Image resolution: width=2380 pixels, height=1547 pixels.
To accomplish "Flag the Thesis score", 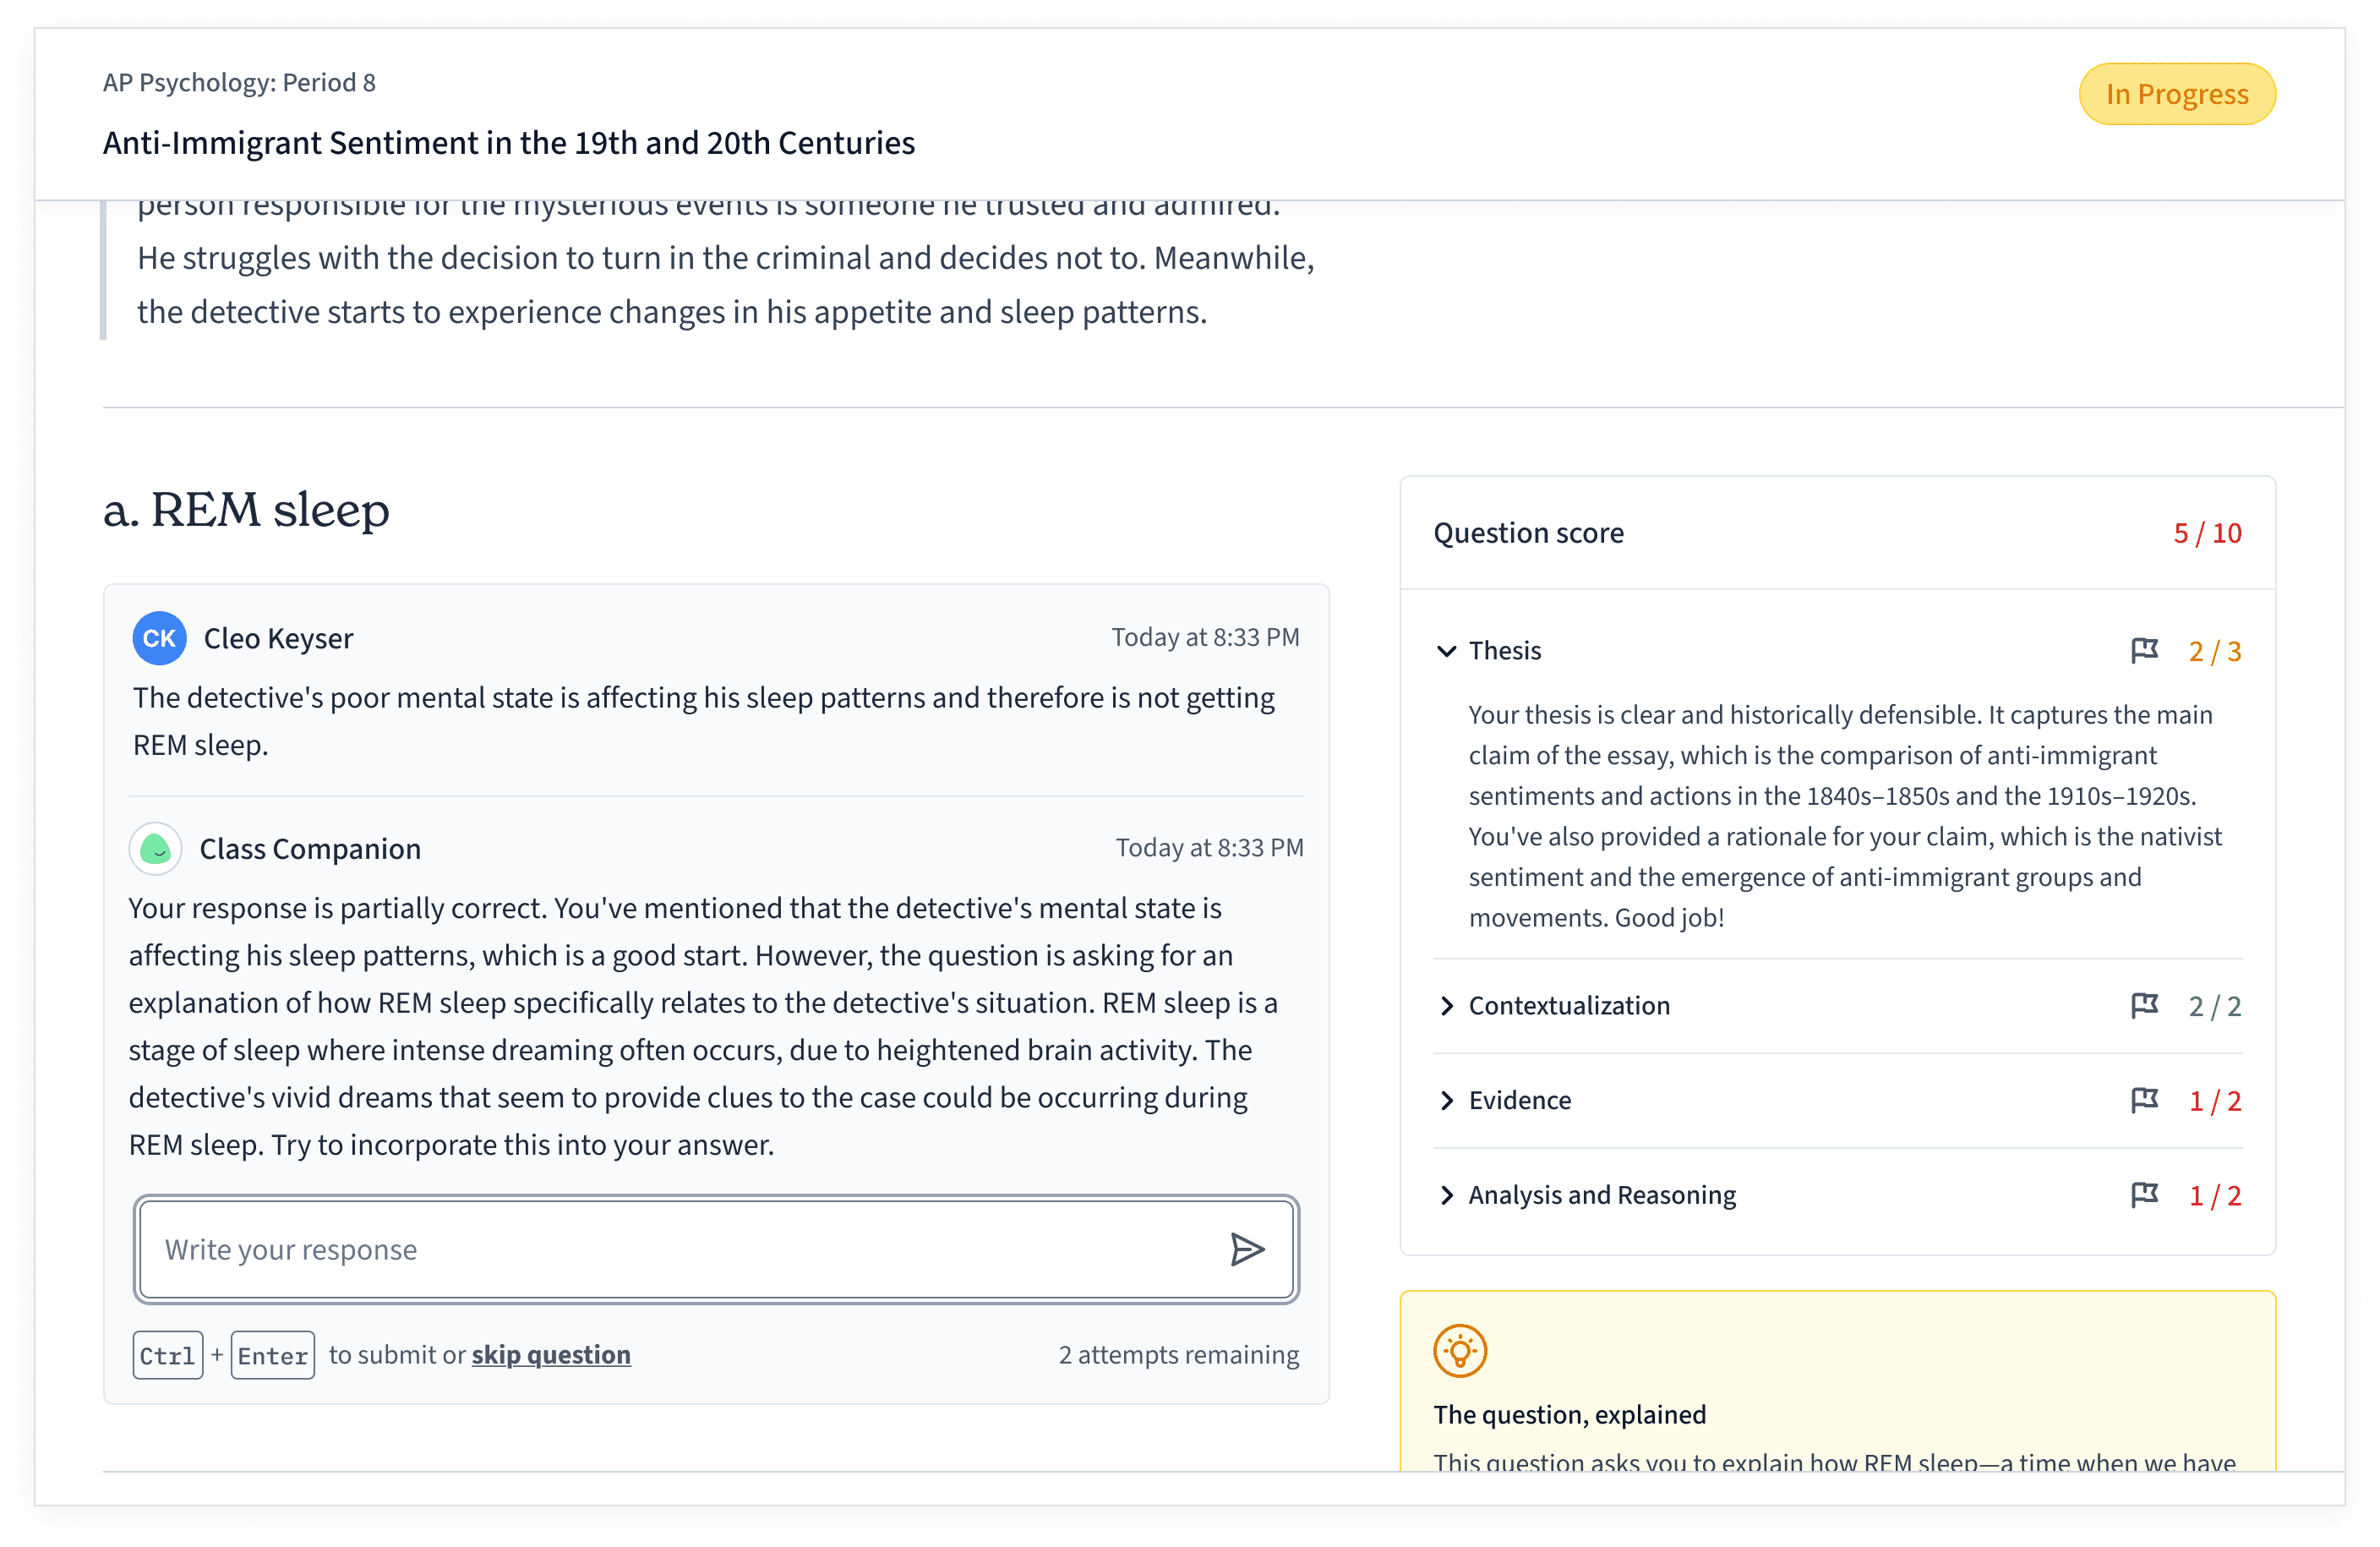I will (2144, 651).
